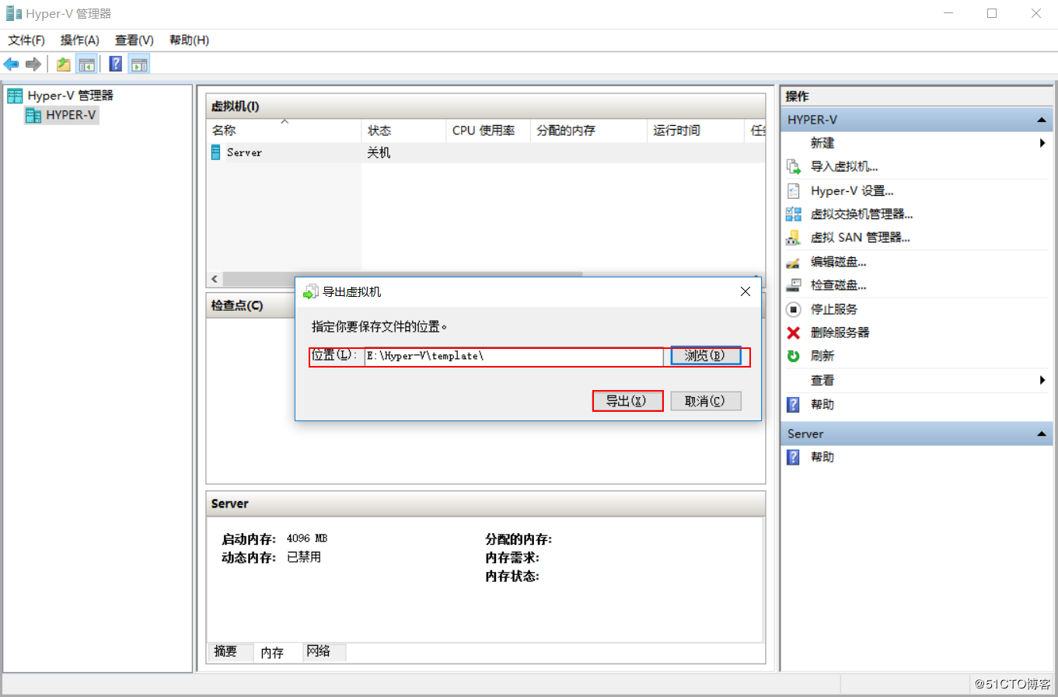Screen dimensions: 1058x697
Task: Expand the 查看 submenu arrow
Action: click(x=1044, y=380)
